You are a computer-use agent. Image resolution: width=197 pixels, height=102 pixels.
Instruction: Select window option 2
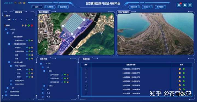(x=21, y=20)
